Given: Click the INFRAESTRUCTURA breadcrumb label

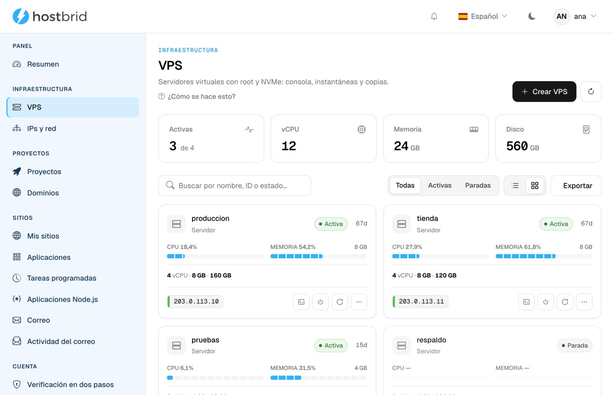Looking at the screenshot, I should [x=188, y=50].
